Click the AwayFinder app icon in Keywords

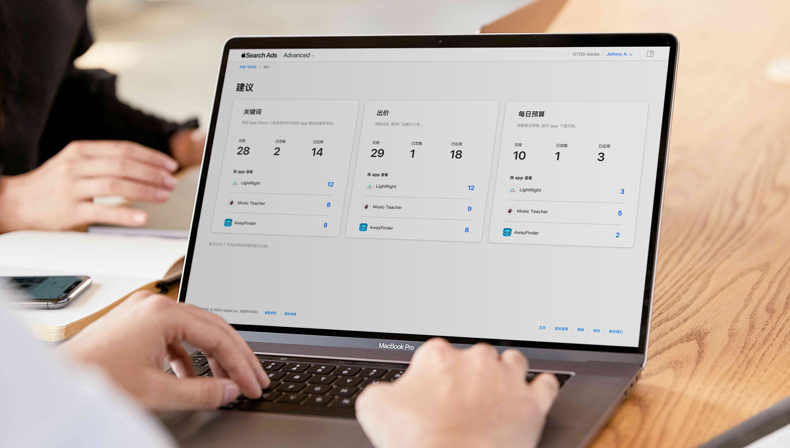click(228, 223)
